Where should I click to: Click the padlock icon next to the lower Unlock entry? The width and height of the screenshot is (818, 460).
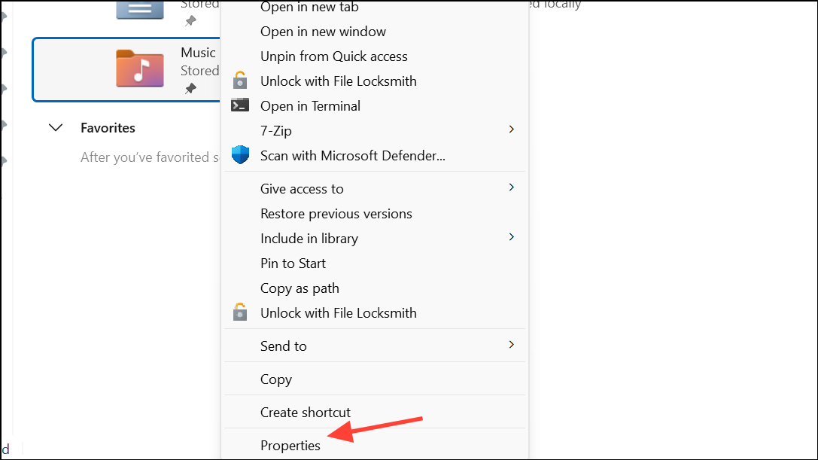pyautogui.click(x=241, y=312)
